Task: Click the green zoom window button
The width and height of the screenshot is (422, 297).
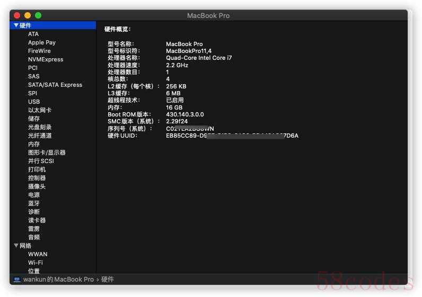Action: 38,15
